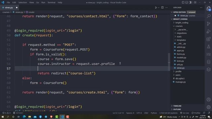Viewport: 212px width, 119px height.
Task: Change encoding via UTF-8 status item
Action: [139, 113]
